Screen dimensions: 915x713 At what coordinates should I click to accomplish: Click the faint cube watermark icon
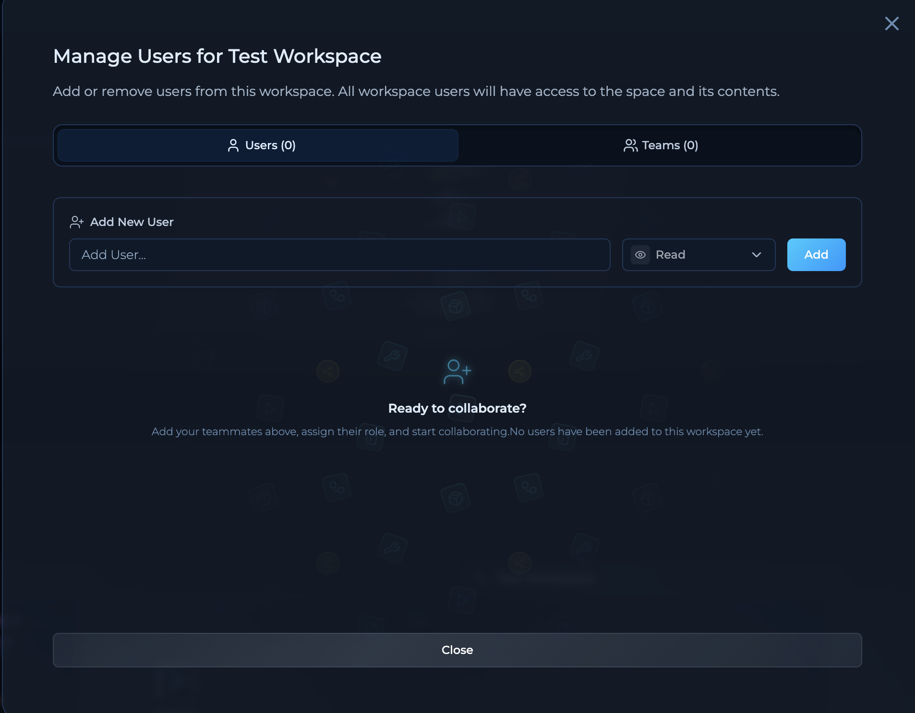pos(456,305)
